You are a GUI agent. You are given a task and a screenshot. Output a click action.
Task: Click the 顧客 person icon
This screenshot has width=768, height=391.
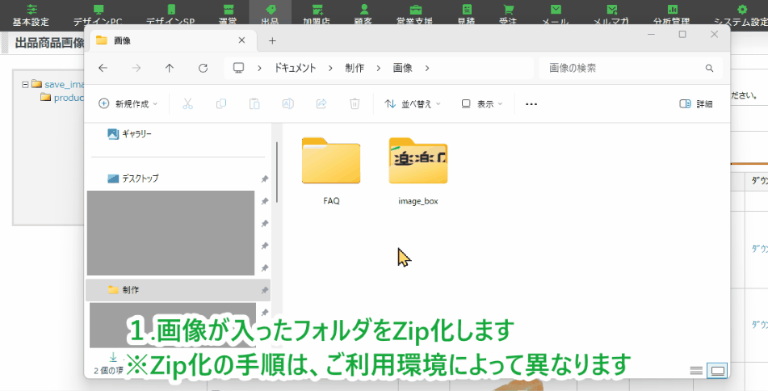[363, 10]
